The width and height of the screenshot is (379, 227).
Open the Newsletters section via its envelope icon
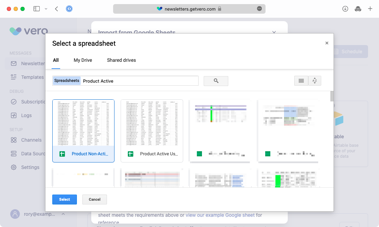[x=14, y=63]
